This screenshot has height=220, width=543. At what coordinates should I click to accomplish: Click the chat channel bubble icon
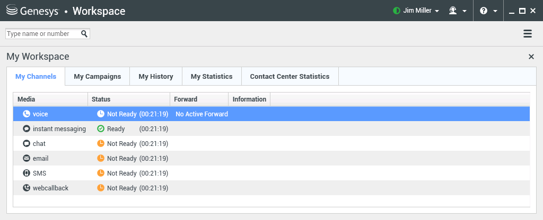click(27, 143)
